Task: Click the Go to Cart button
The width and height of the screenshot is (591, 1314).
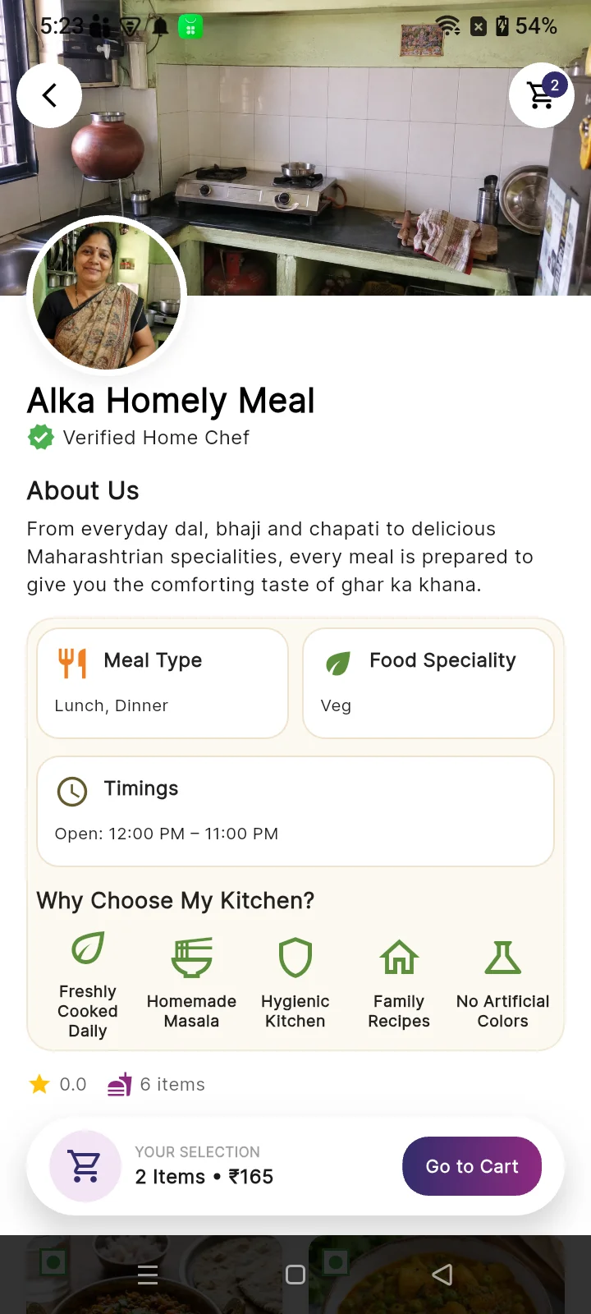Action: (x=472, y=1166)
